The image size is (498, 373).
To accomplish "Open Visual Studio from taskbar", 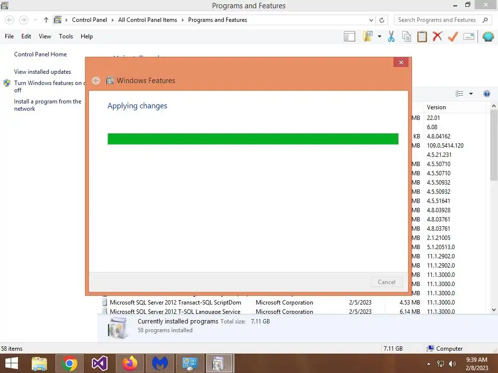I will click(x=99, y=363).
